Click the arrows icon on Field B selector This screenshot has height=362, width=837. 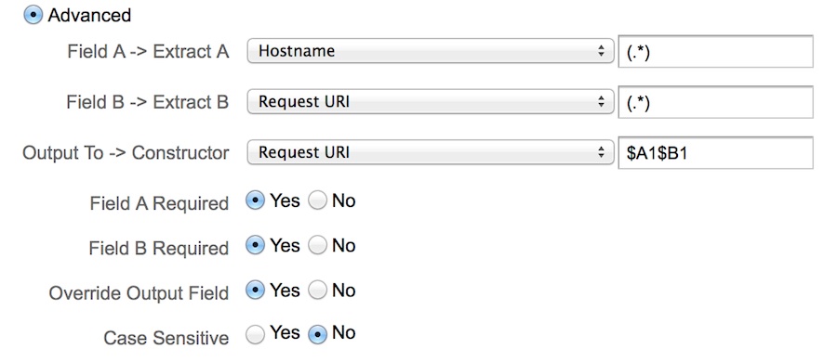601,101
